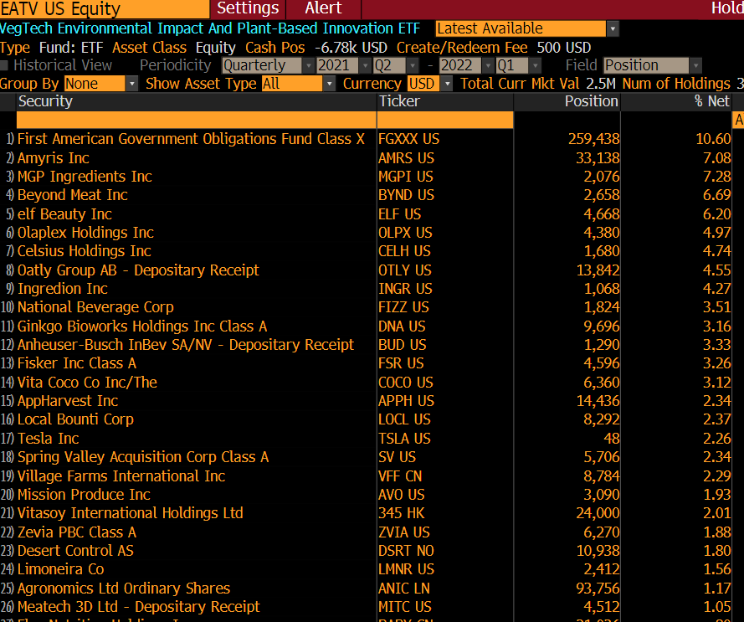The width and height of the screenshot is (744, 622).
Task: Click the BYND US ticker cell
Action: click(x=406, y=195)
